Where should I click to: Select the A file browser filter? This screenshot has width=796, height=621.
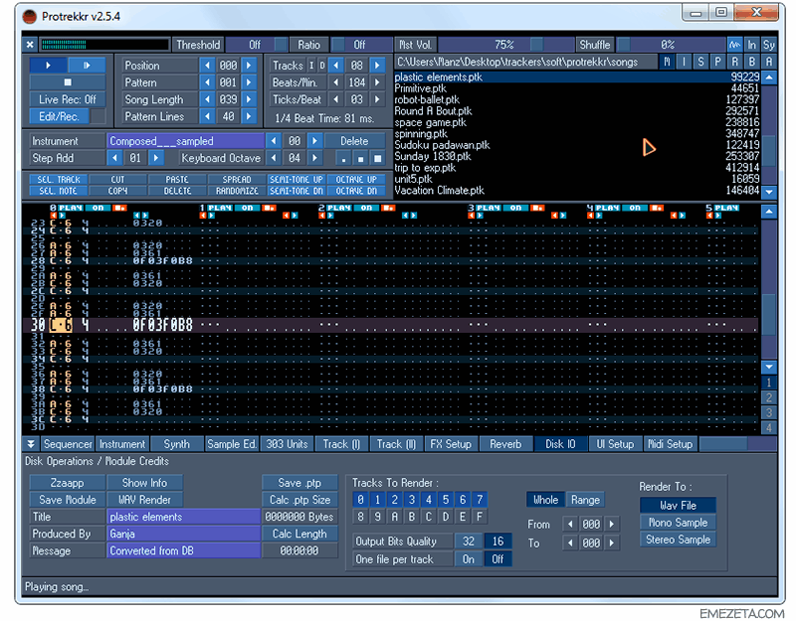768,62
